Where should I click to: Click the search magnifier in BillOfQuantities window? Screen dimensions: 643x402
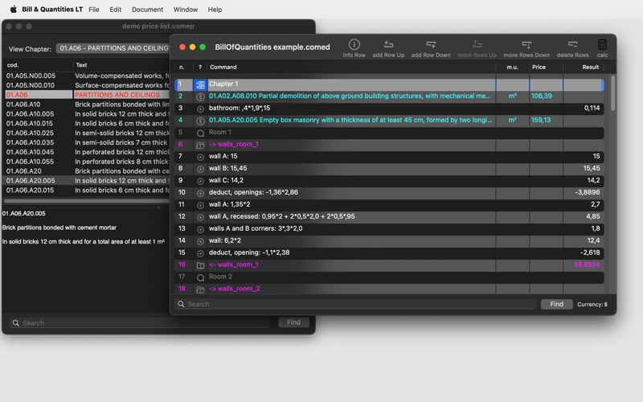point(181,304)
